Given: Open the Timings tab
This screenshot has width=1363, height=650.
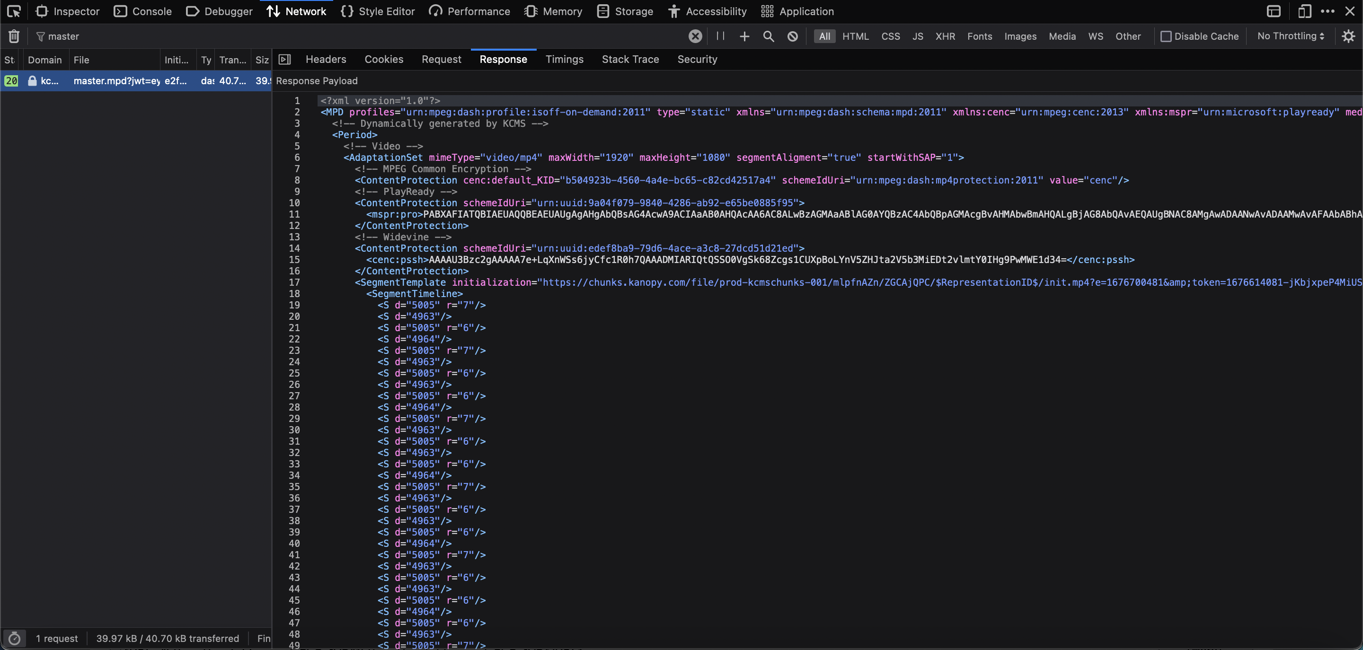Looking at the screenshot, I should [564, 59].
